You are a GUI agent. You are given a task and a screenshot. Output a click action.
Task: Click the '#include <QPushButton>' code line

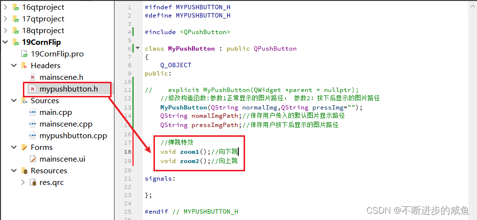(x=188, y=32)
